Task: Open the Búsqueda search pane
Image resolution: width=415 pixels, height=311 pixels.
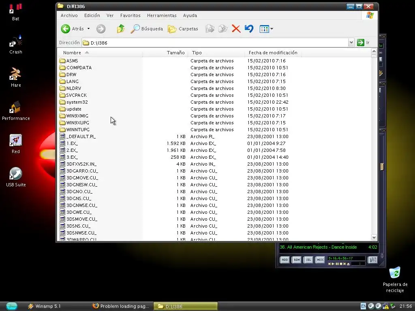Action: (x=147, y=29)
